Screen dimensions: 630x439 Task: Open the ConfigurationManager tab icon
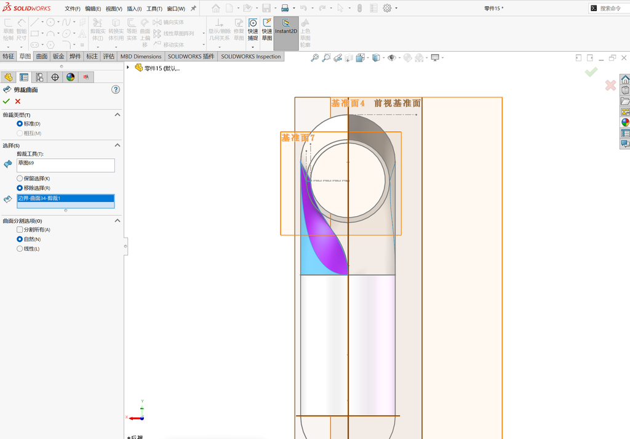click(39, 77)
